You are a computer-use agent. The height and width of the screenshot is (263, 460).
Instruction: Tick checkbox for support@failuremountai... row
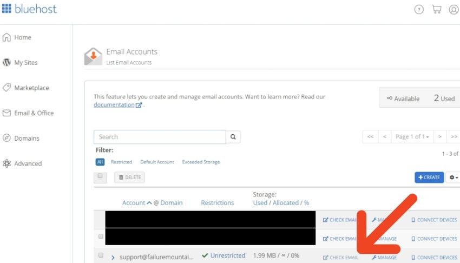click(x=101, y=255)
